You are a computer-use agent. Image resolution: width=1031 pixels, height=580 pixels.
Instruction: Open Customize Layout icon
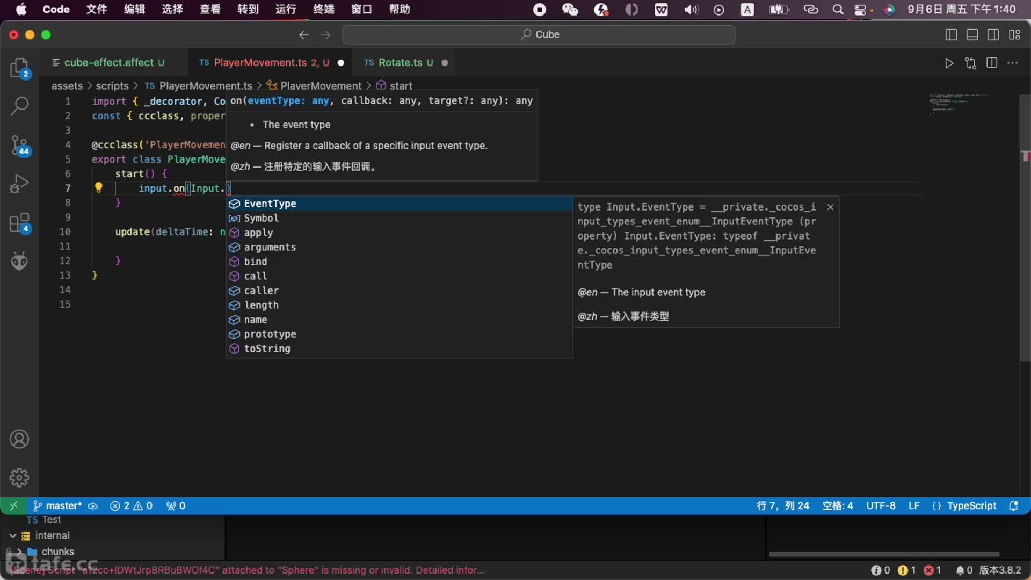pos(1014,35)
